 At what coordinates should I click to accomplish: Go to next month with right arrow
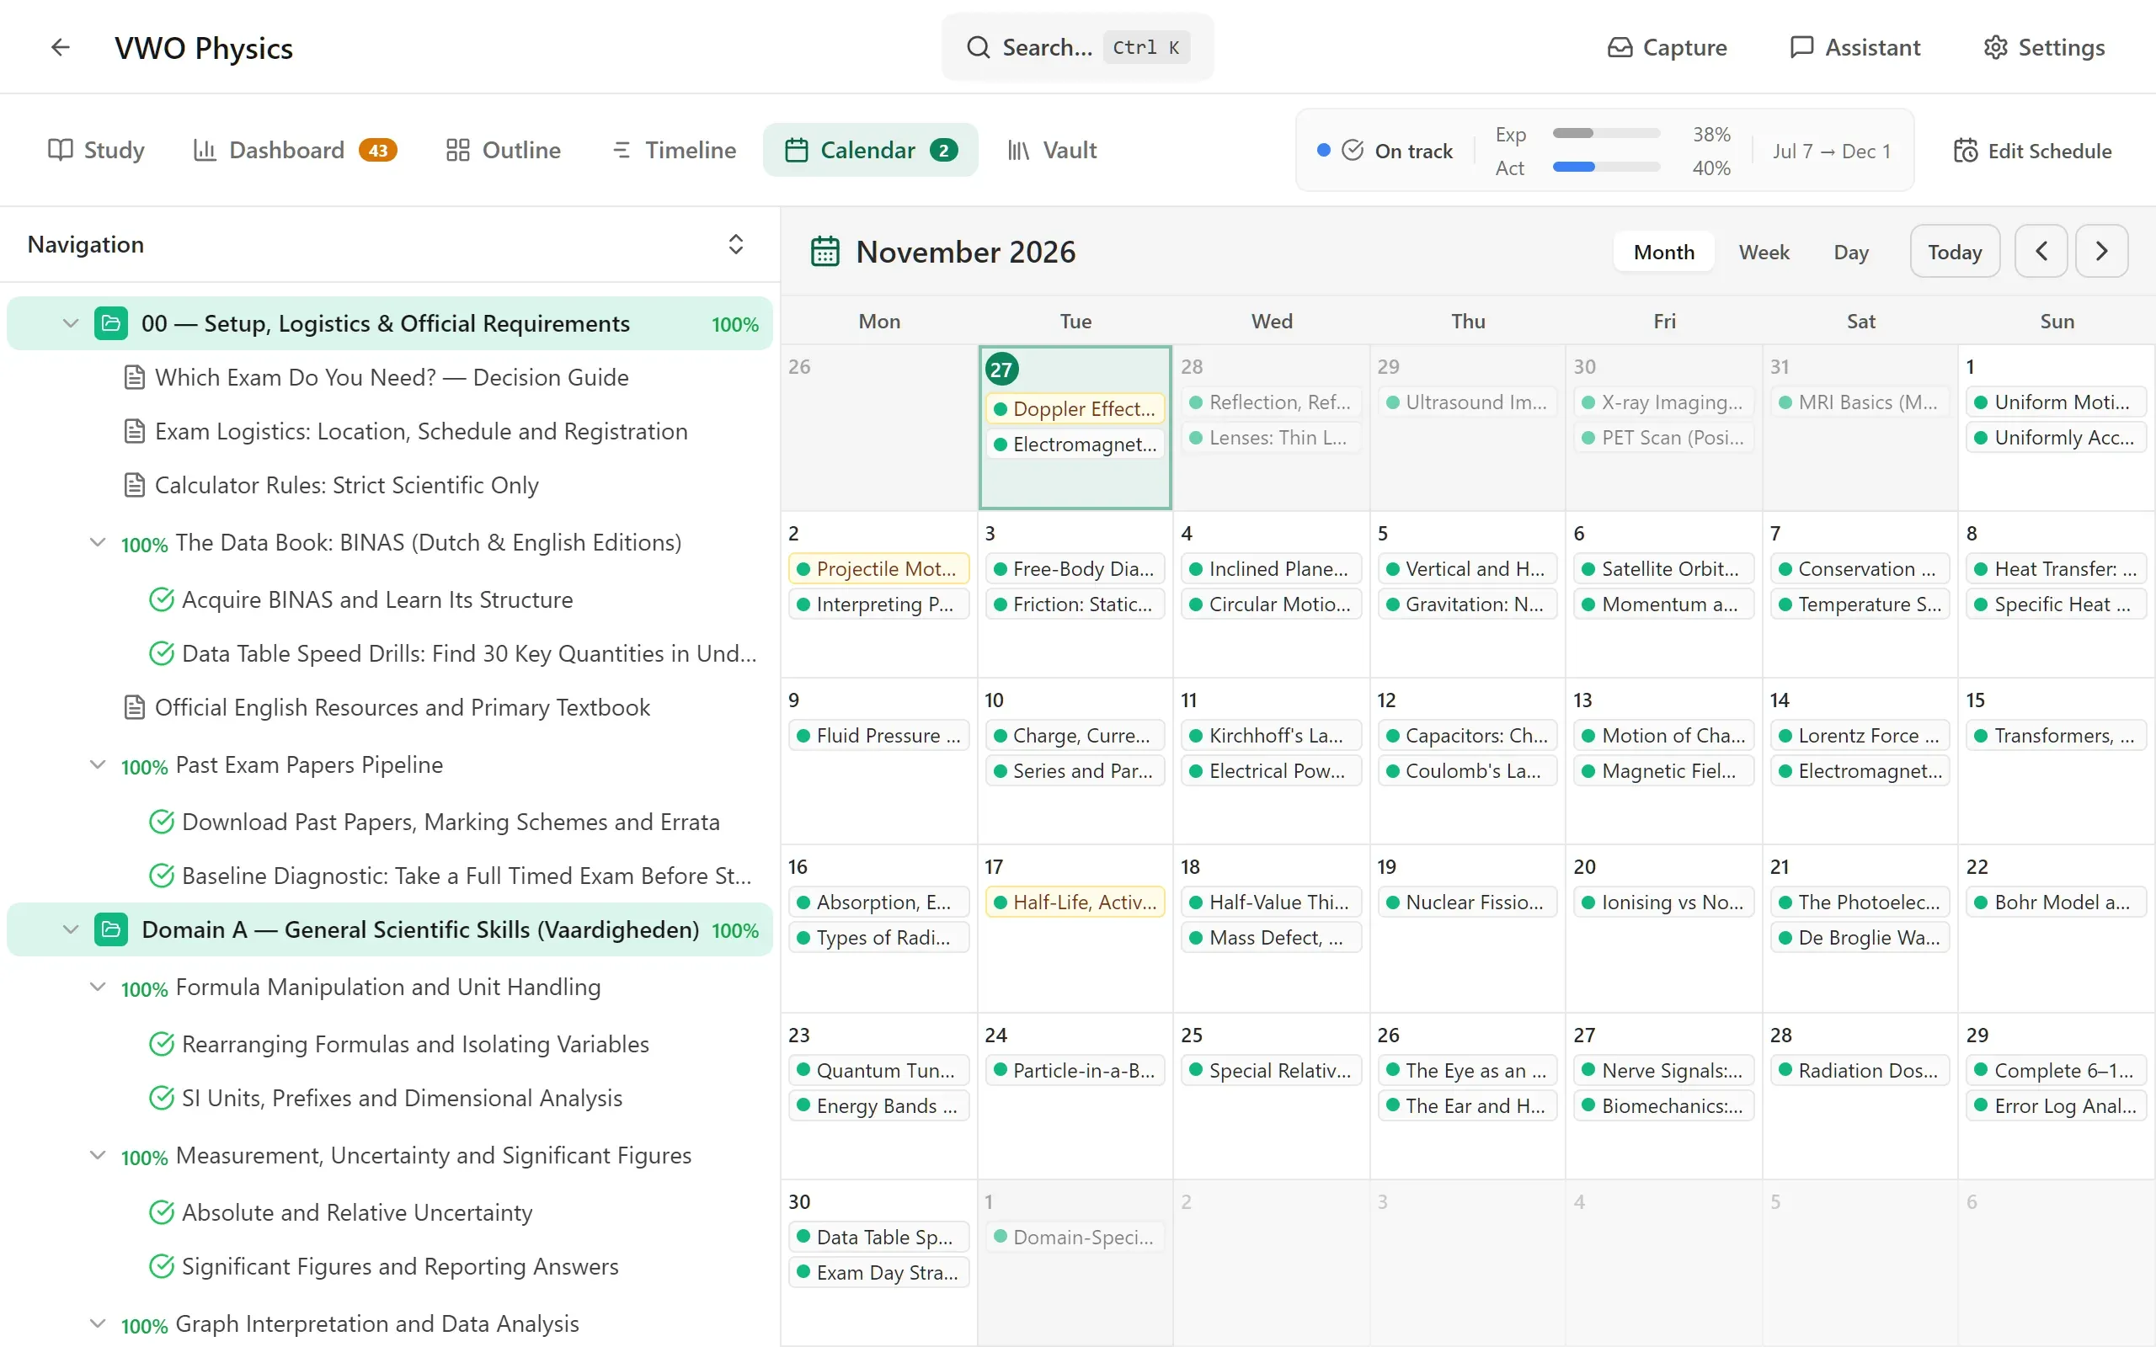click(2101, 252)
